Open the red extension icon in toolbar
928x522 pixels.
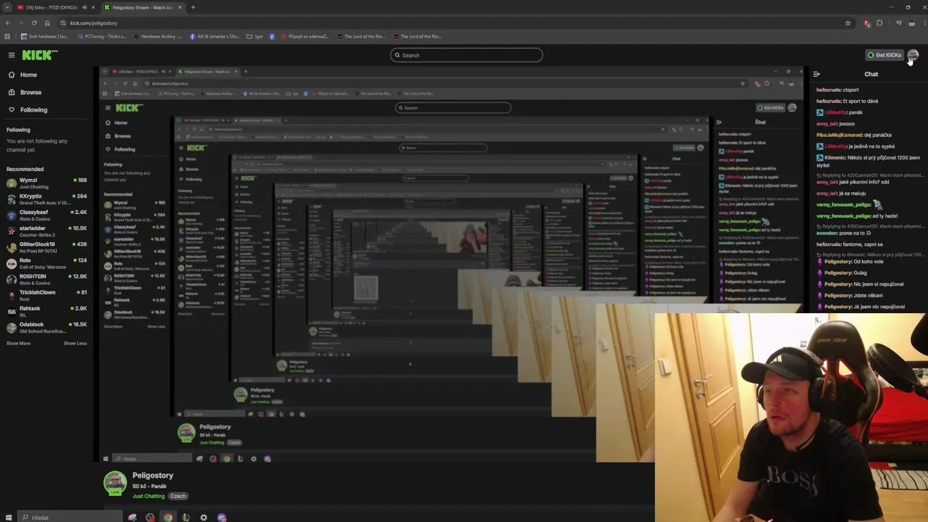click(x=867, y=23)
